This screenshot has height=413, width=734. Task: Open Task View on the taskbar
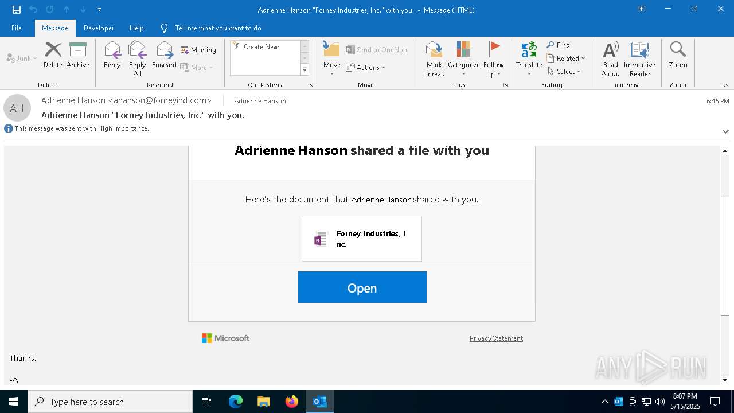coord(206,402)
